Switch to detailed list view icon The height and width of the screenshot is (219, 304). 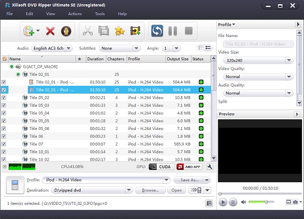pos(208,48)
